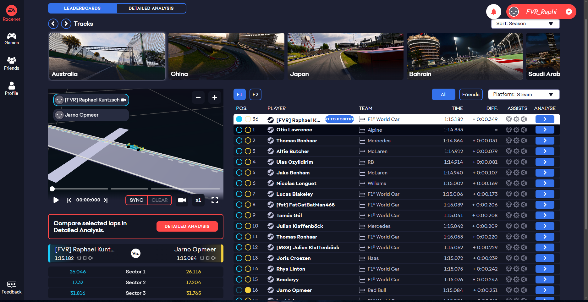Screen dimensions: 588x302
Task: Zoom in the replay view with plus
Action: (x=215, y=97)
